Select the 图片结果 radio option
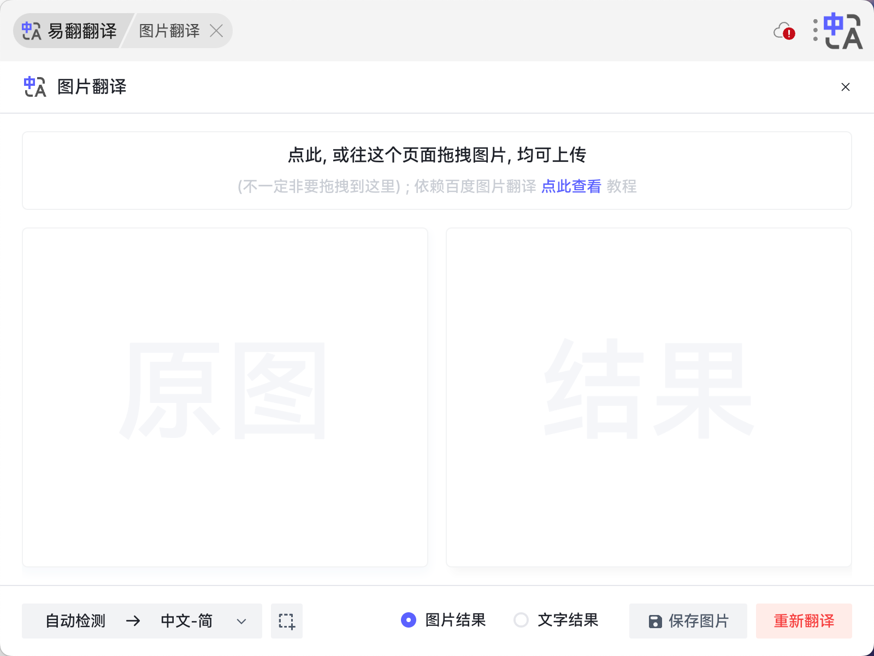The width and height of the screenshot is (874, 656). [x=409, y=620]
